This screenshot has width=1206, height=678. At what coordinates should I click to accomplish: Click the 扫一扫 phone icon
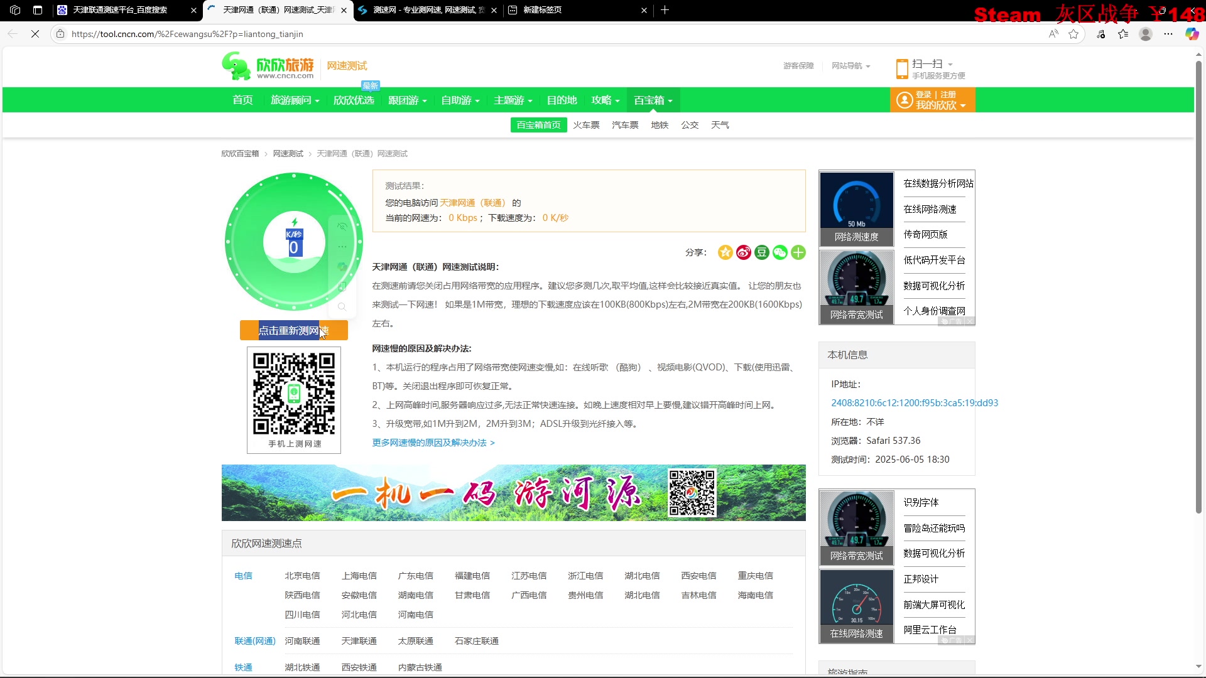(x=902, y=68)
